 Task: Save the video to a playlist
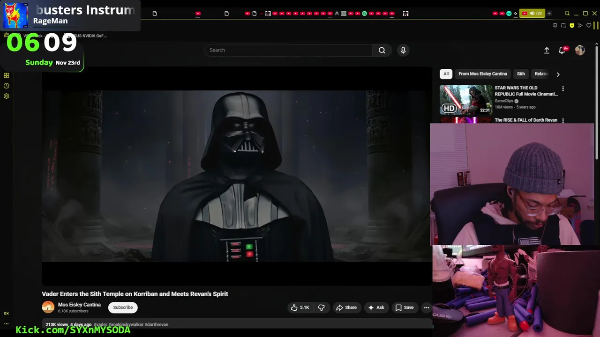[x=404, y=308]
